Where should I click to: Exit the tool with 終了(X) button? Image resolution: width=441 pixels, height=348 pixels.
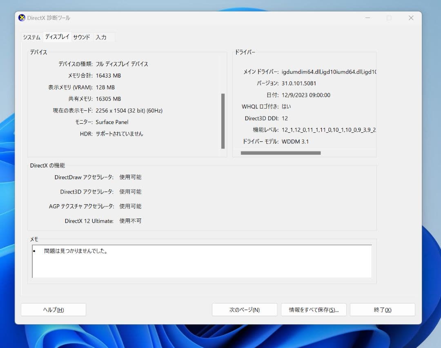pos(382,310)
